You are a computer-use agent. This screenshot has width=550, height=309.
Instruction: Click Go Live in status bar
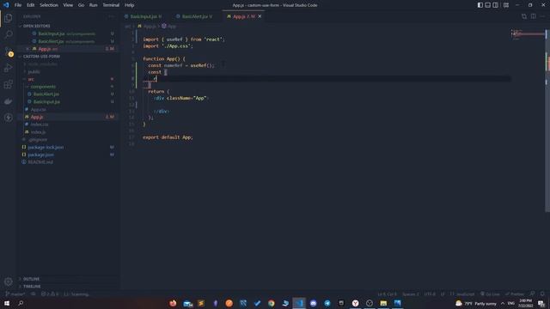490,294
